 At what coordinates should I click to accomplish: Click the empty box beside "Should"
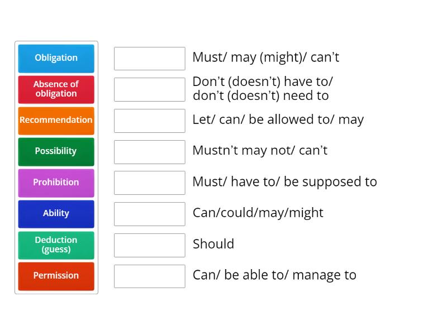click(149, 245)
